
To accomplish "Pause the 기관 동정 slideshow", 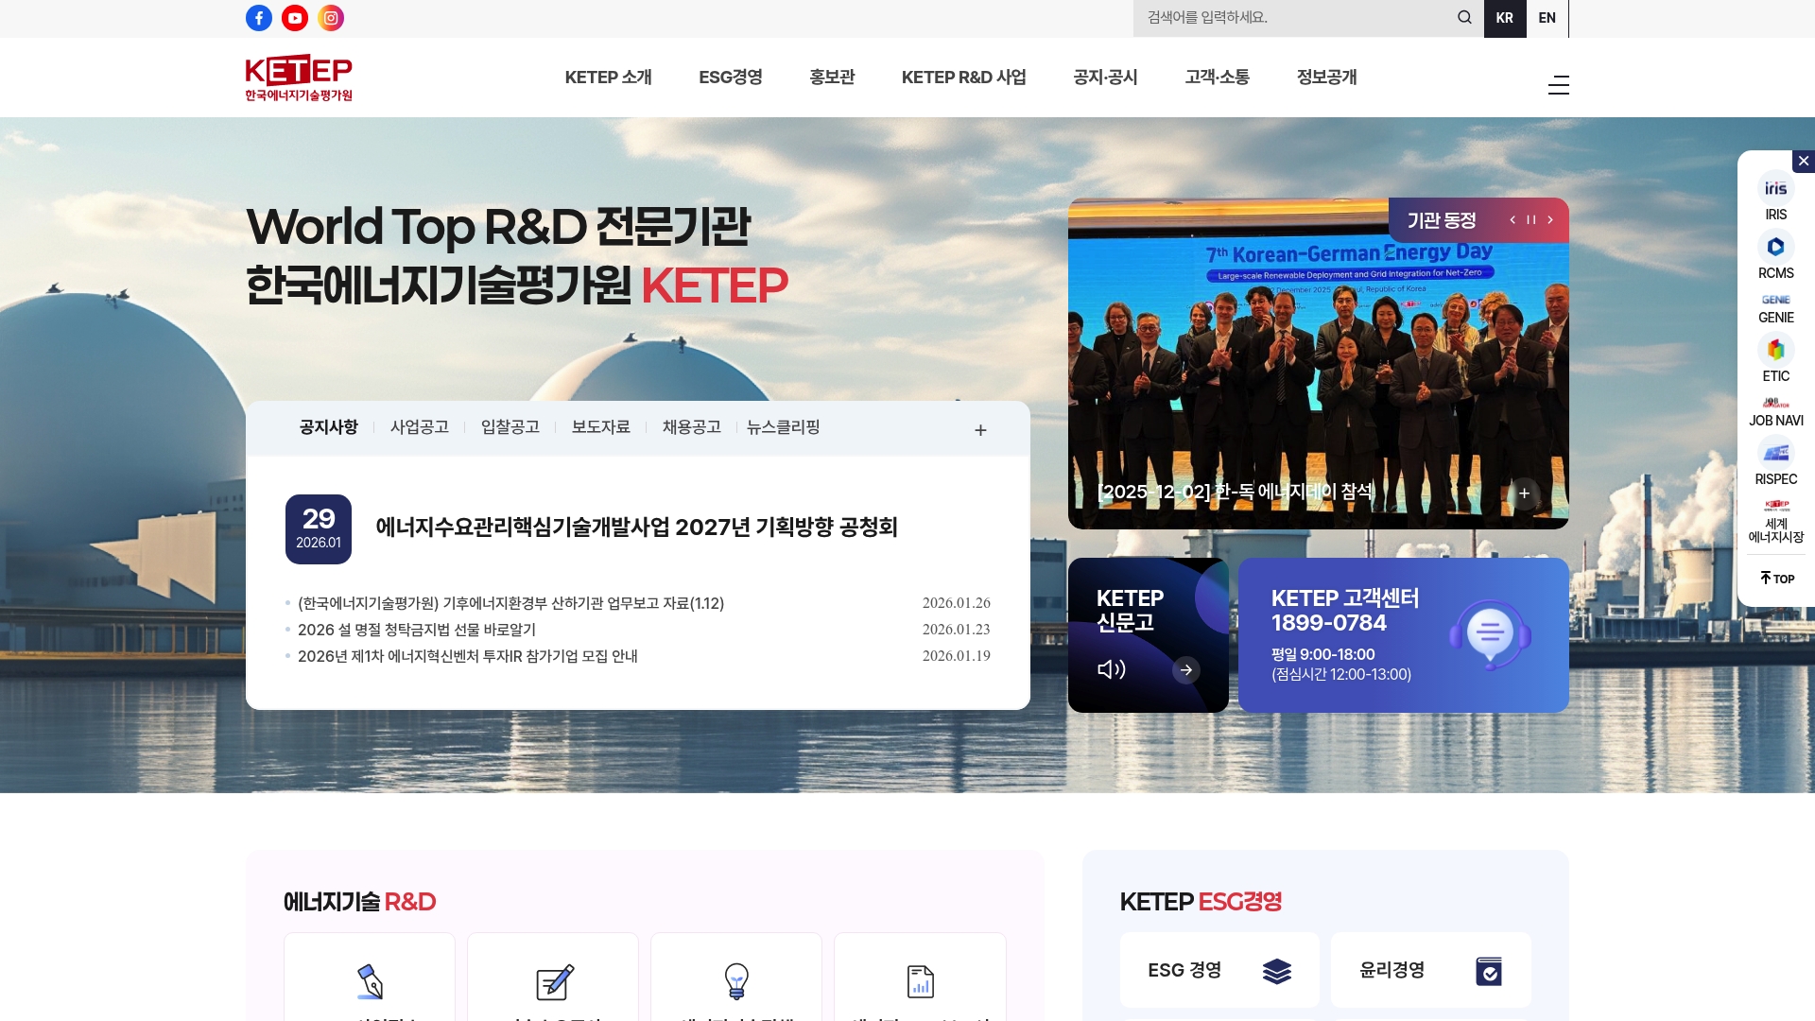I will (x=1530, y=219).
